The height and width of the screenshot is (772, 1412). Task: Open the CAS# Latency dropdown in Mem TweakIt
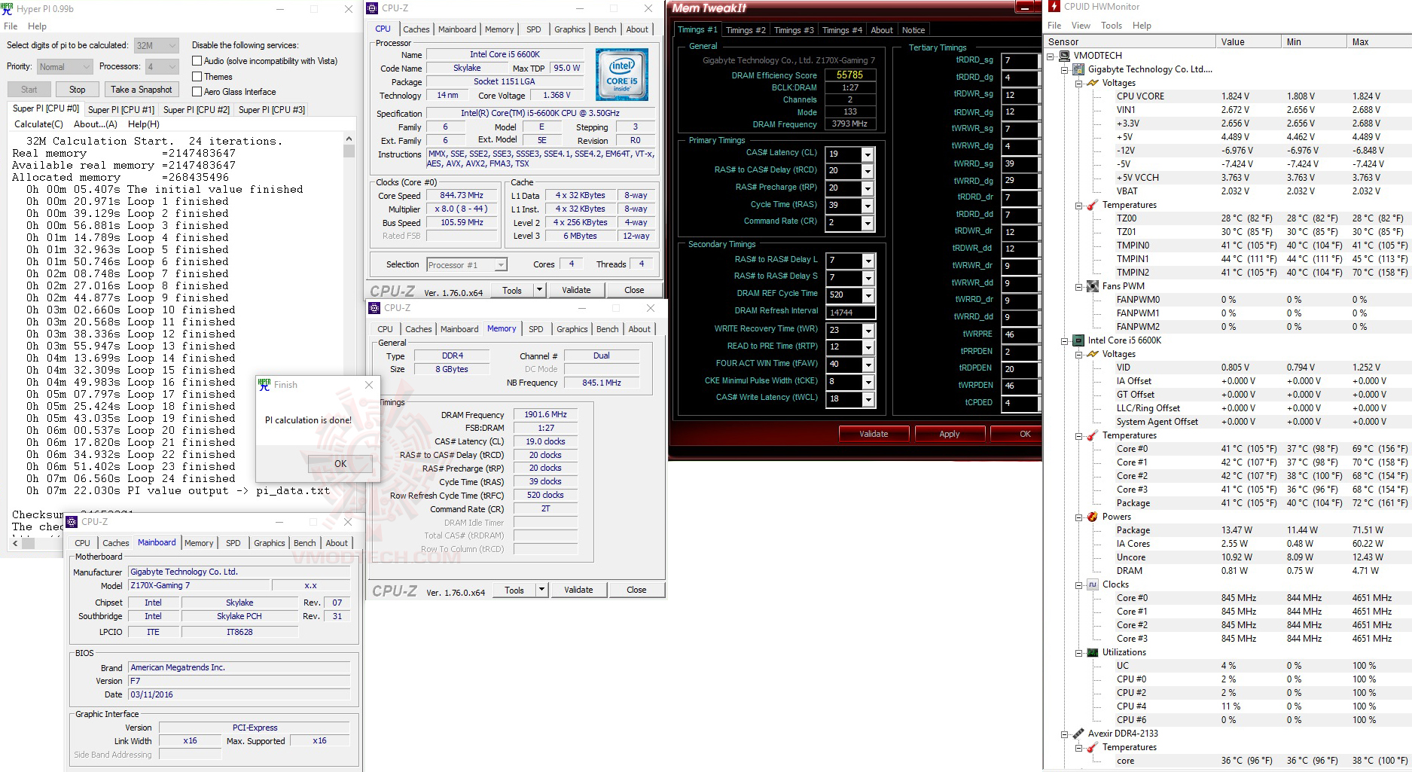click(868, 154)
